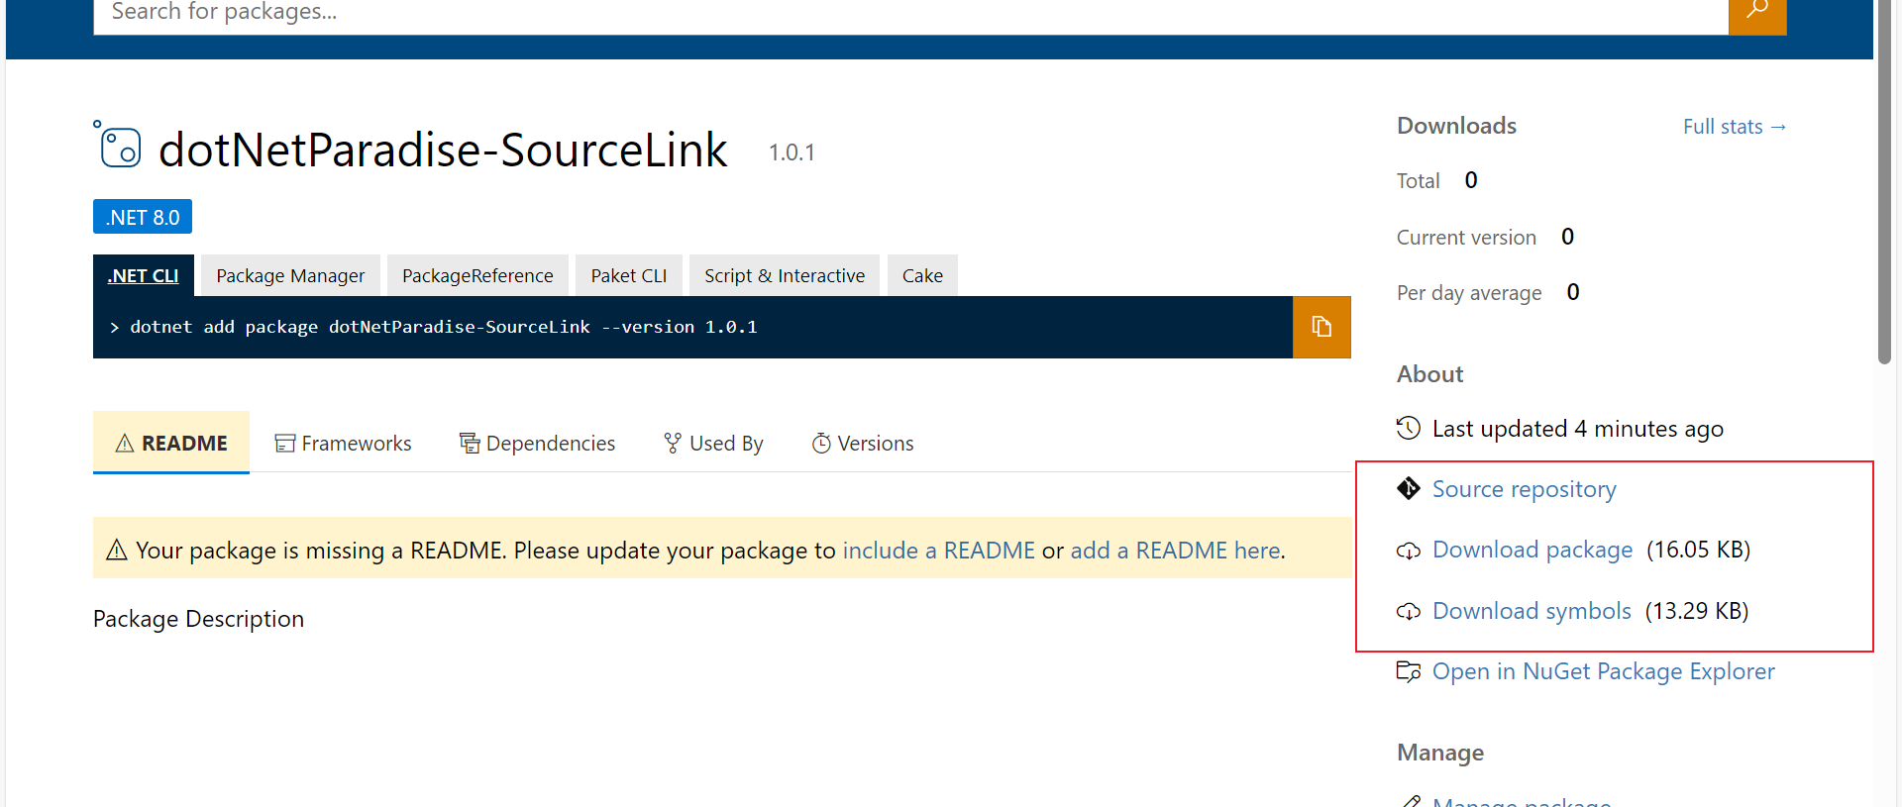Click the Dependencies tab icon
1902x807 pixels.
click(x=470, y=443)
